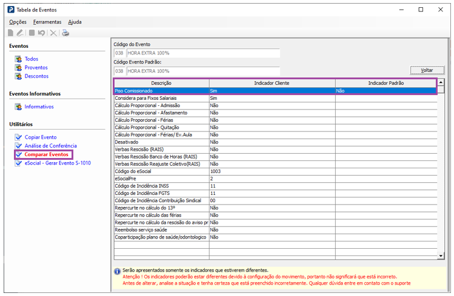Select the Cálculo Proporcional - Férias/Ev.Aula row
Viewport: 454px width, 296px height.
coord(275,135)
